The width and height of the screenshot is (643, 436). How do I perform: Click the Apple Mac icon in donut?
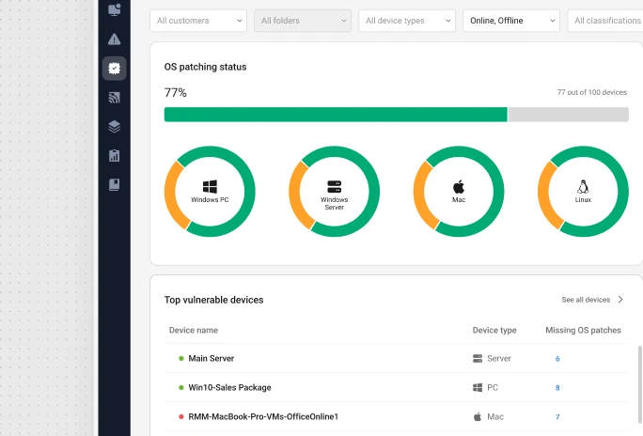pos(459,186)
